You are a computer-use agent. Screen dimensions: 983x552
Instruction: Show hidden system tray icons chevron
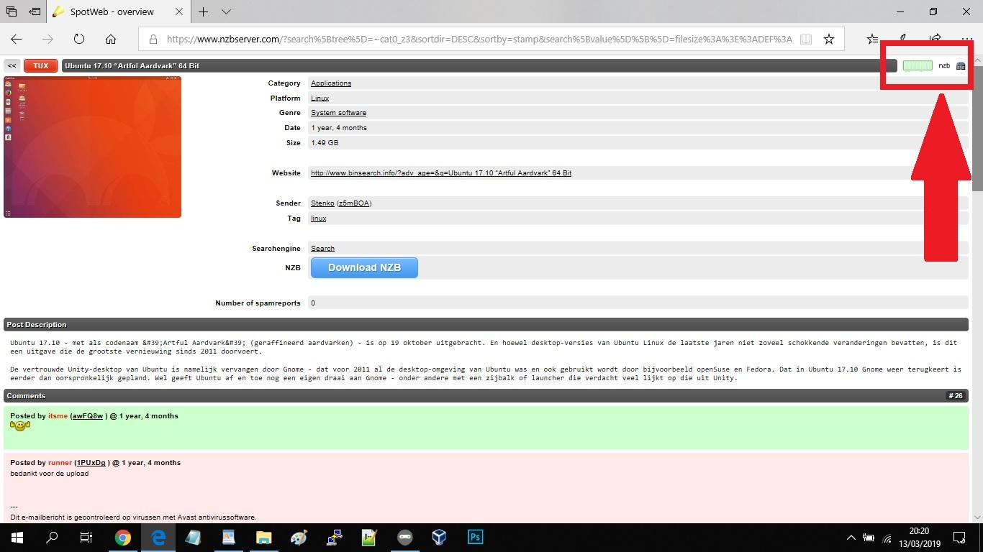click(851, 538)
